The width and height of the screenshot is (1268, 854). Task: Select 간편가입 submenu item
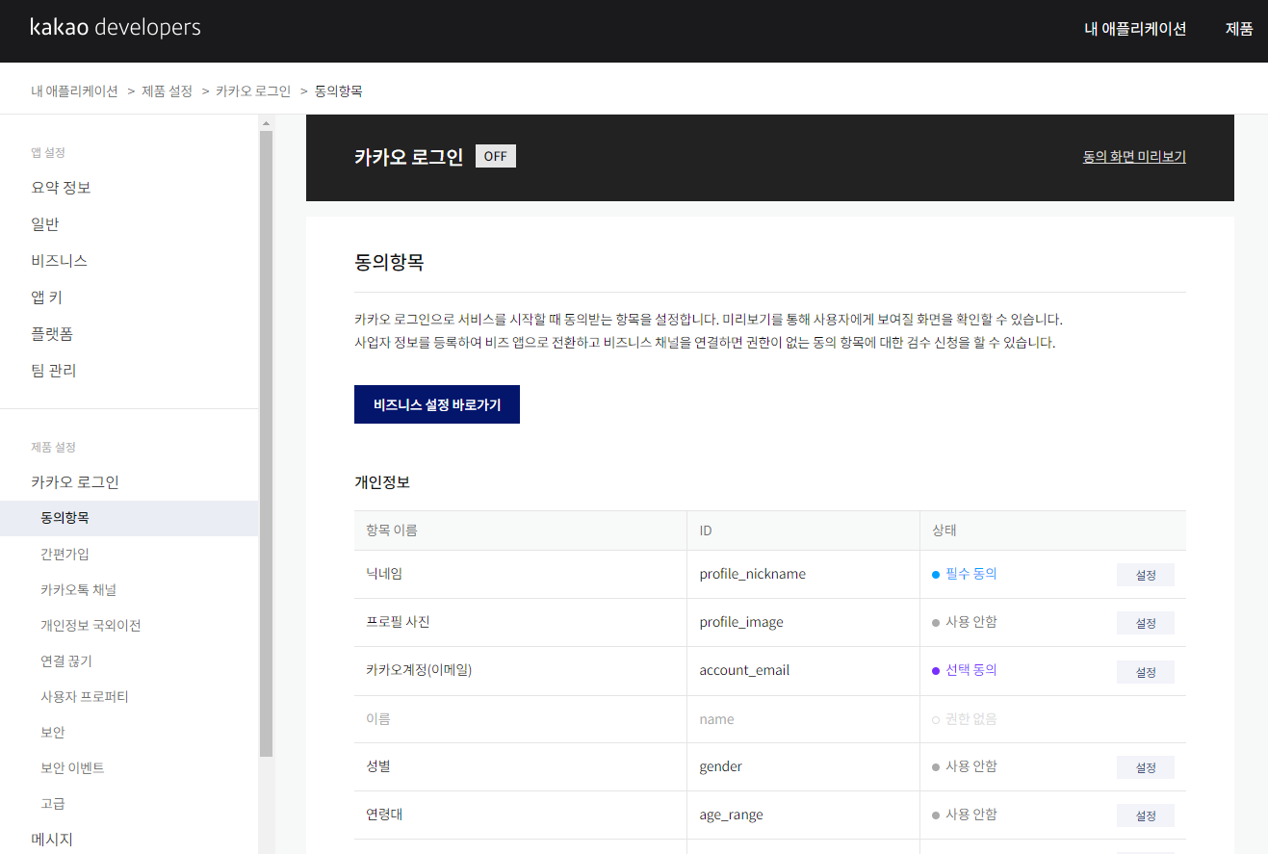pos(65,554)
